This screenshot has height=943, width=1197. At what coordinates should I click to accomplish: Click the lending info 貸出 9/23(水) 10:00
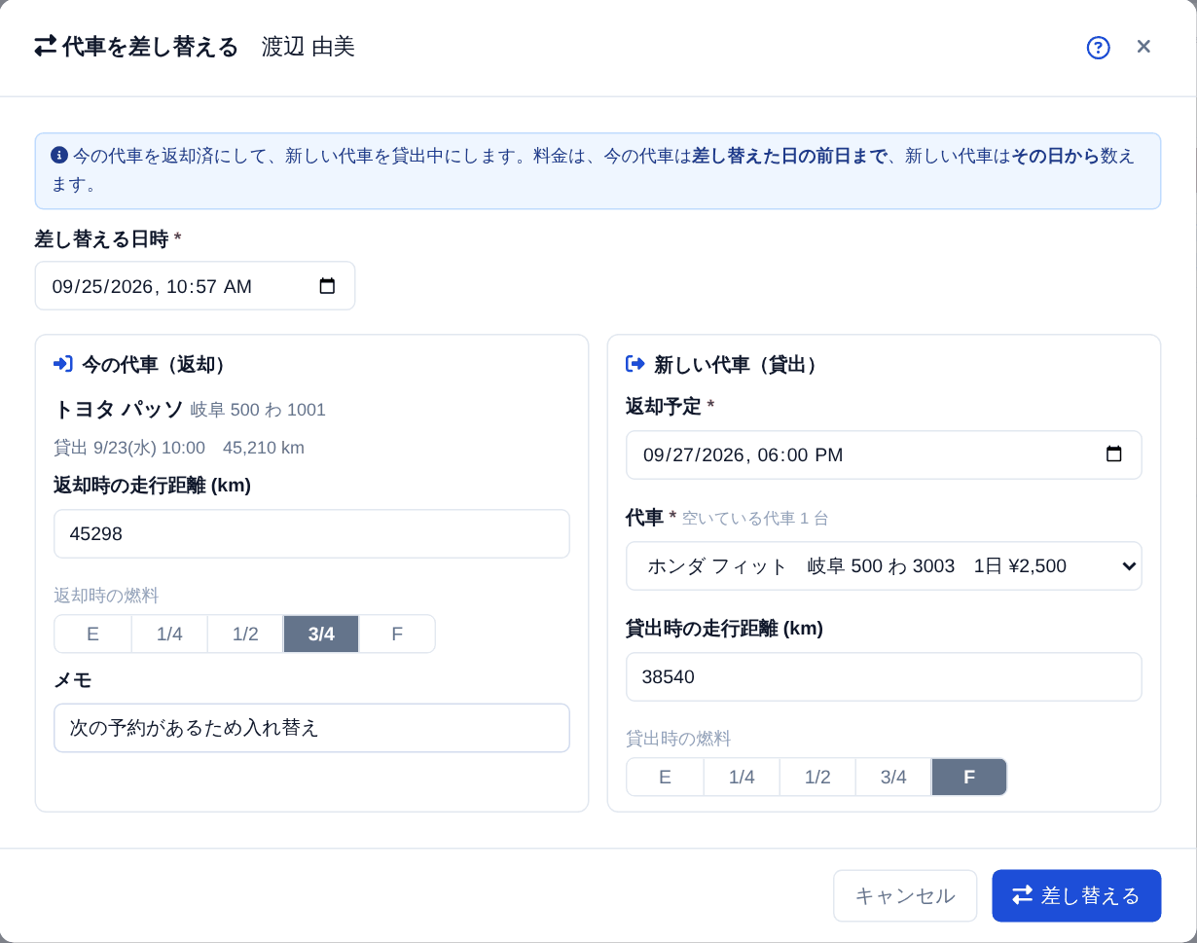click(129, 448)
